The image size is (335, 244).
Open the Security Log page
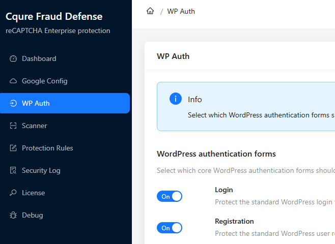[x=65, y=170]
